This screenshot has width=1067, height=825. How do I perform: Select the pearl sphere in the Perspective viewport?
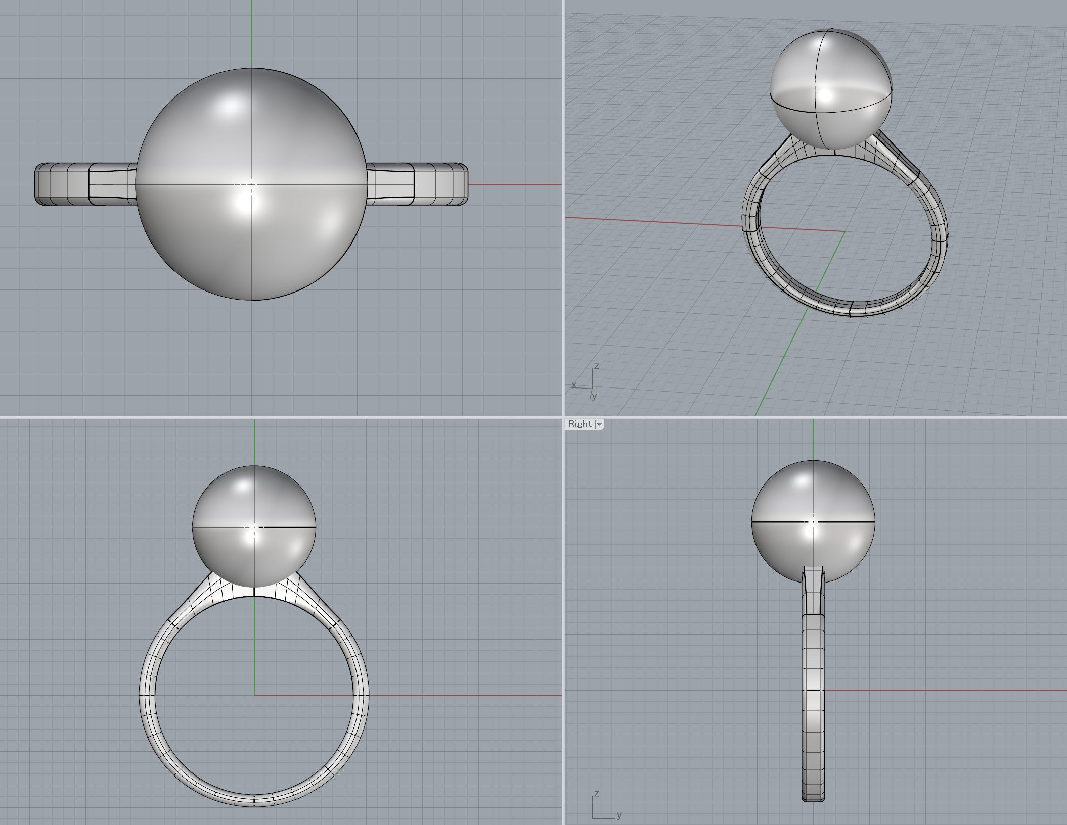[830, 89]
